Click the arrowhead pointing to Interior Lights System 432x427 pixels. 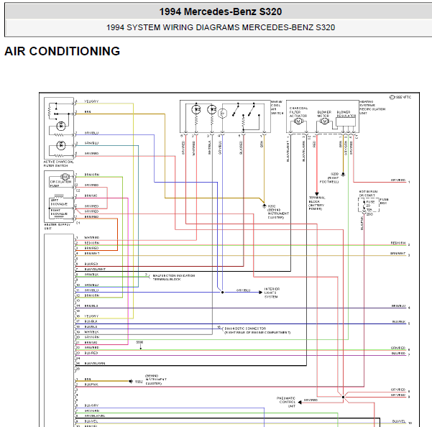pyautogui.click(x=260, y=293)
